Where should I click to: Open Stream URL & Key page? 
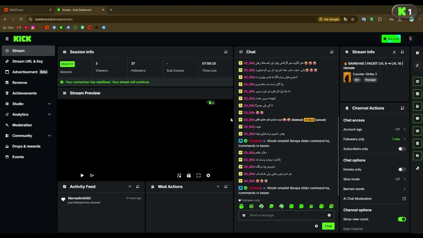point(28,61)
